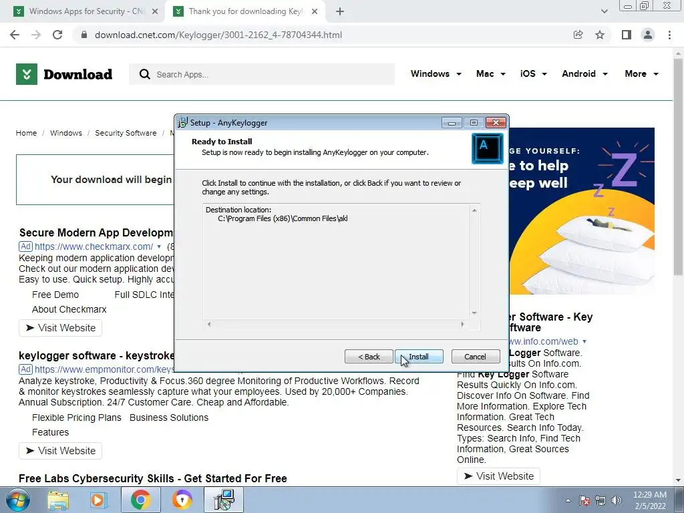Click browser back arrow
This screenshot has height=513, width=684.
15,35
